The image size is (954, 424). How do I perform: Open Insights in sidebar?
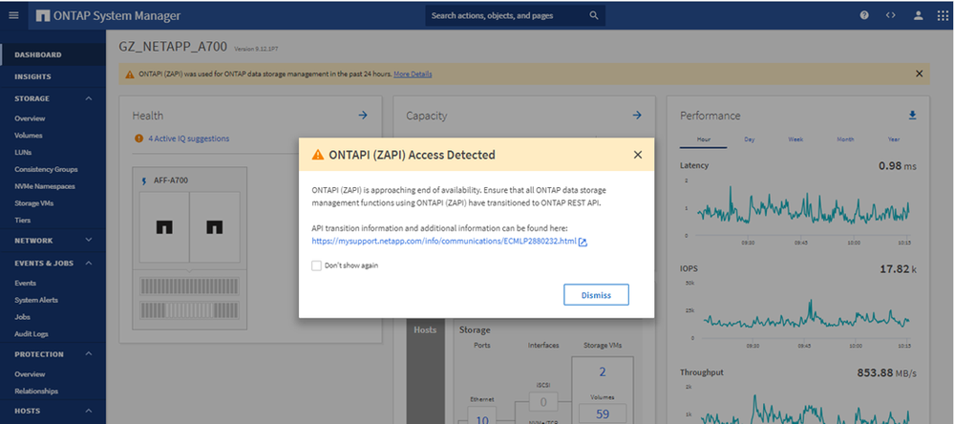coord(32,76)
